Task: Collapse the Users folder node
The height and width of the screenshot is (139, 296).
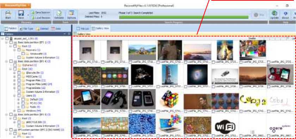Action: tap(14, 96)
